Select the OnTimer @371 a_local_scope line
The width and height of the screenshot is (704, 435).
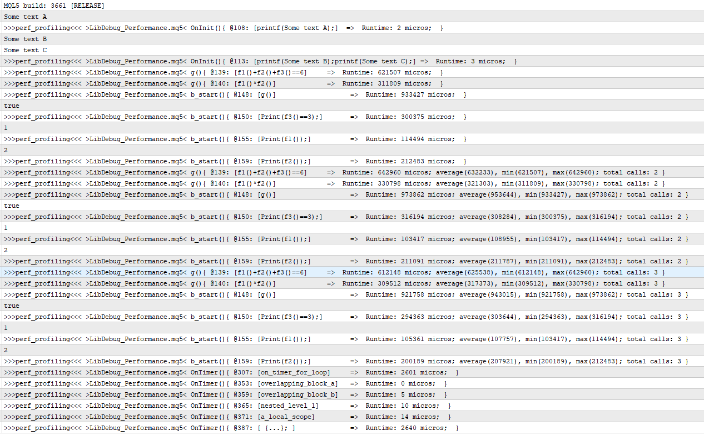tap(222, 417)
